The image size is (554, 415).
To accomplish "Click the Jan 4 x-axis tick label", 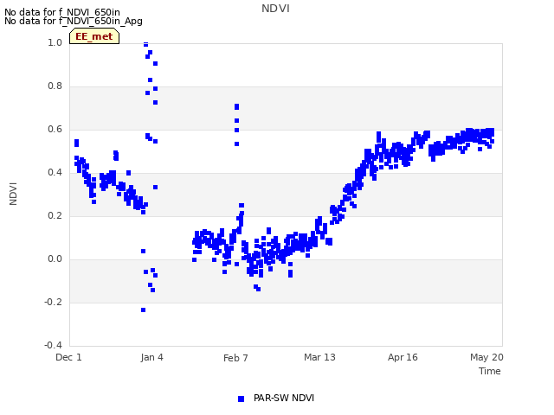I will (x=152, y=357).
